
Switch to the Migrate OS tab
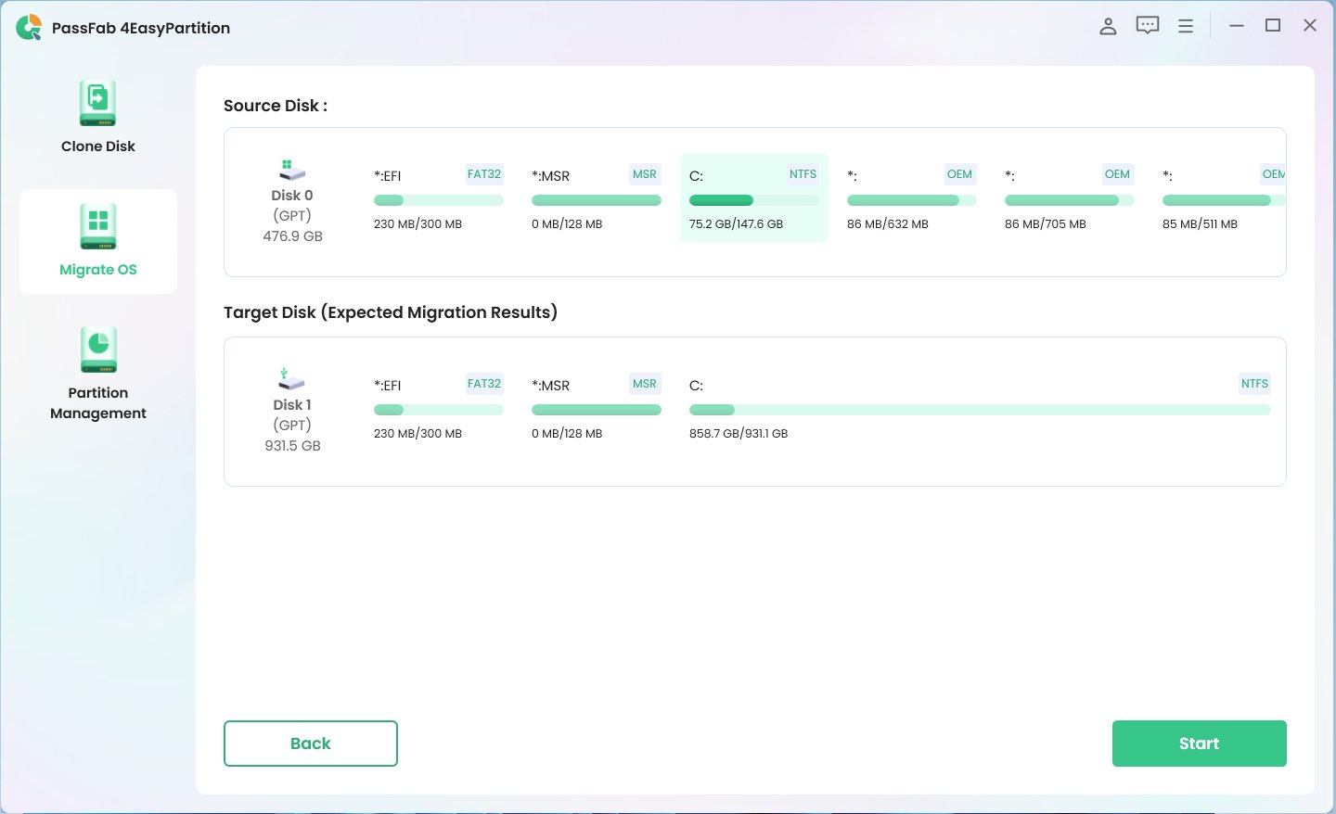(98, 241)
